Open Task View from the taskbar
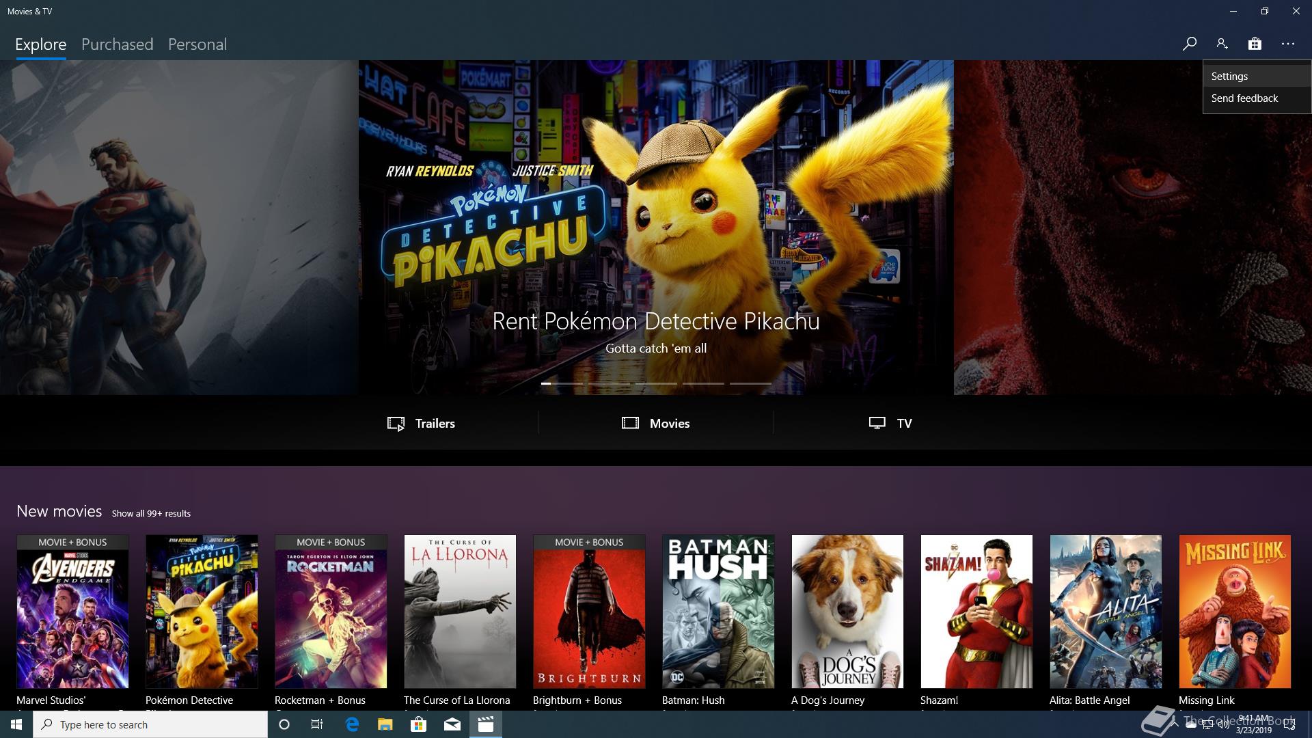Image resolution: width=1312 pixels, height=738 pixels. point(317,724)
